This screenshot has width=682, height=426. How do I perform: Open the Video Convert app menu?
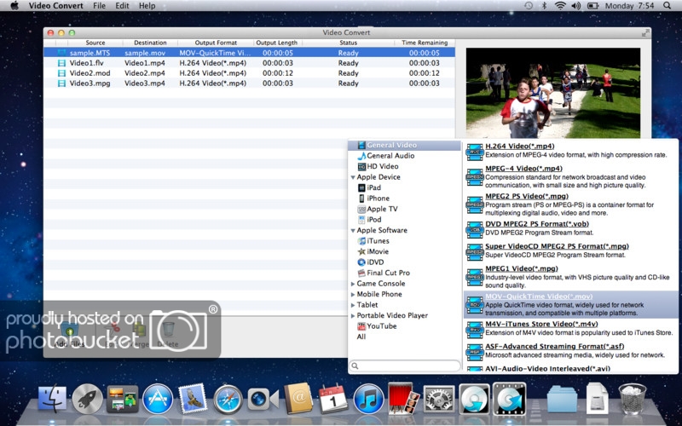55,6
